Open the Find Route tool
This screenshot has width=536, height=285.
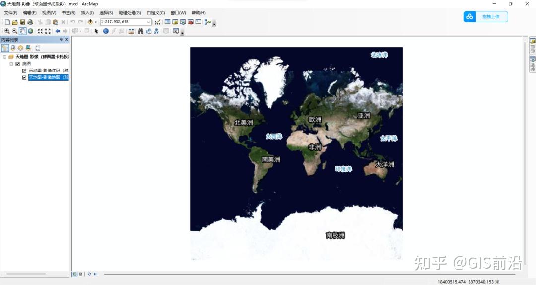(x=149, y=31)
